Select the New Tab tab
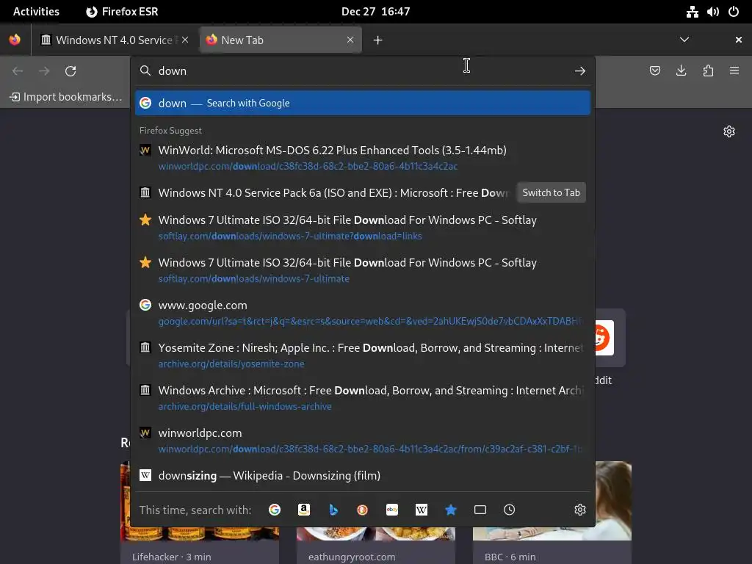 click(281, 40)
